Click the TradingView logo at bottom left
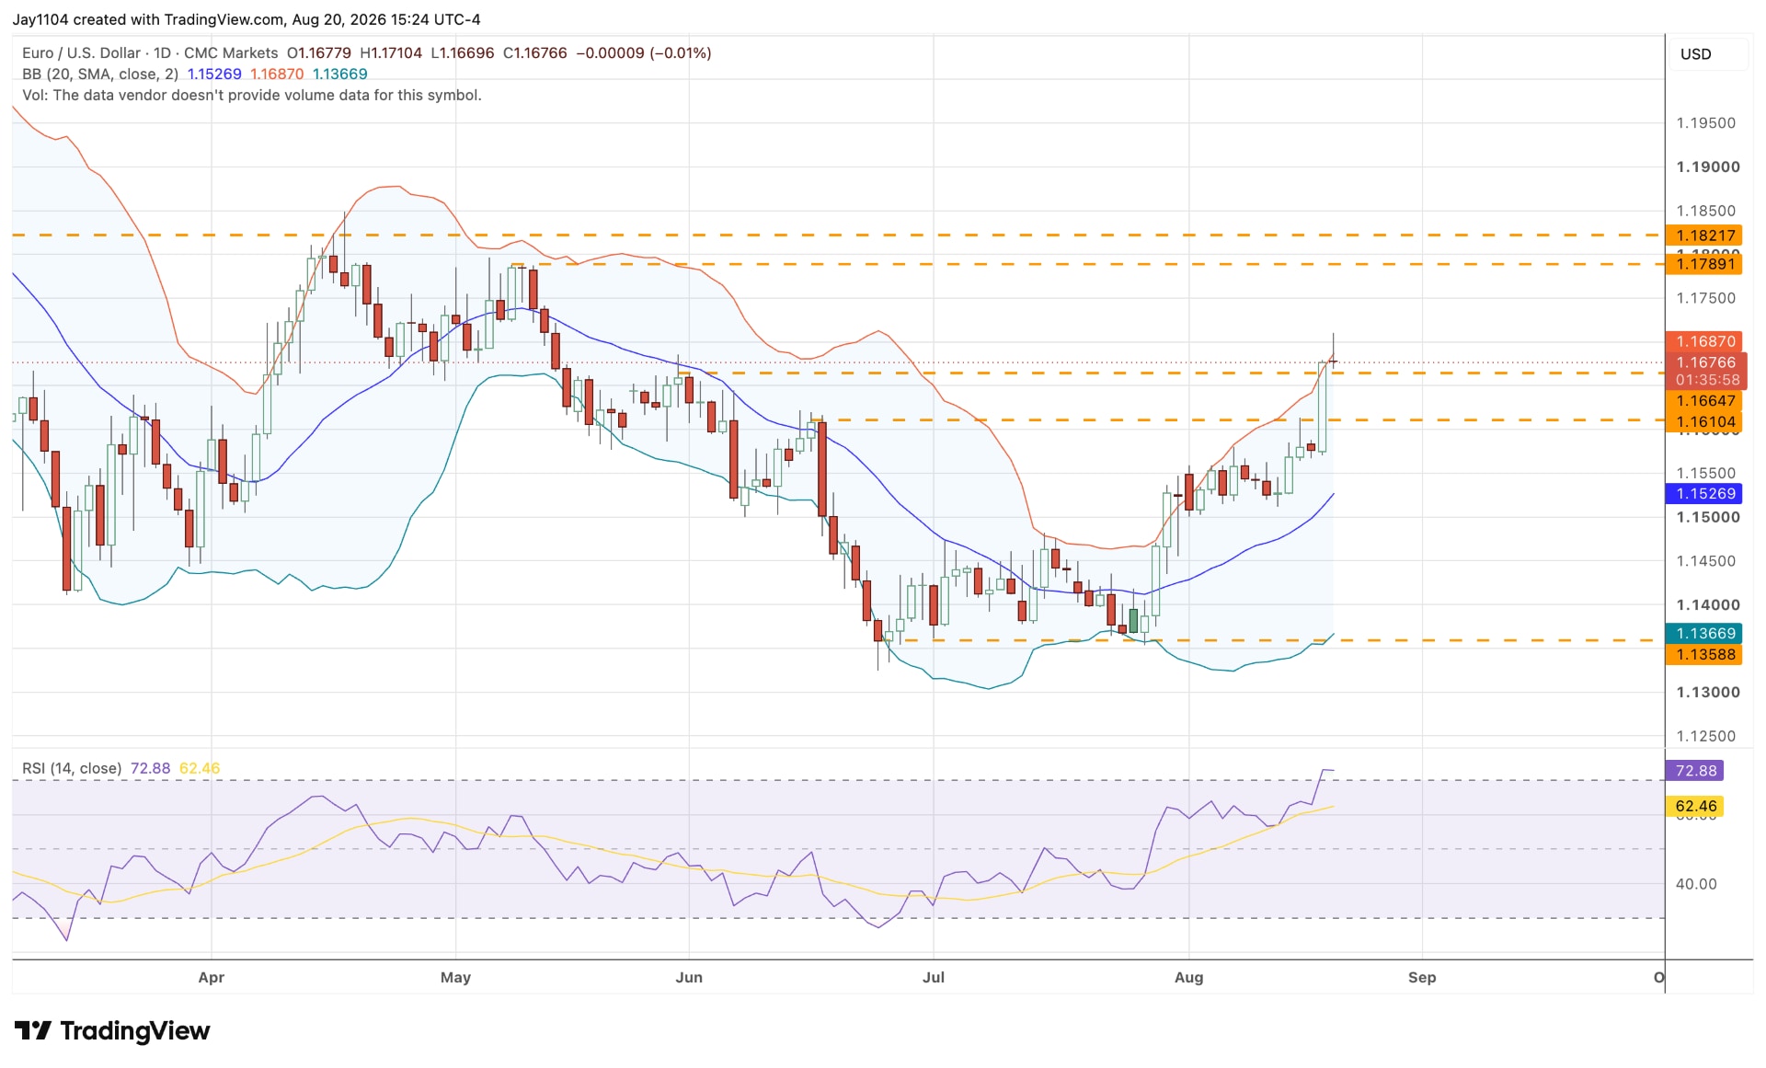This screenshot has width=1766, height=1068. (112, 1030)
